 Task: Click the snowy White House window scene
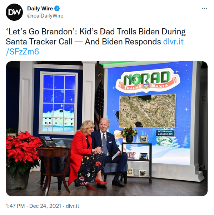(x=59, y=102)
